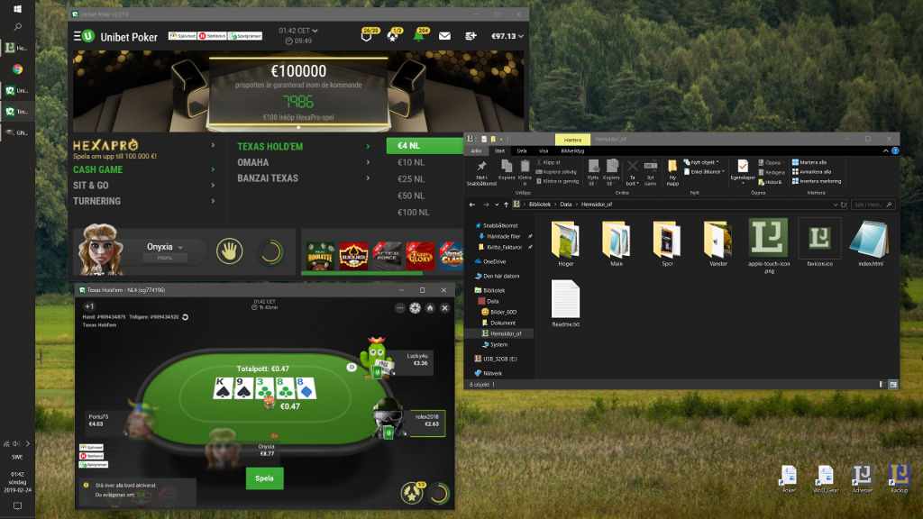Collapse the Explorer ribbon with chevron
923x519 pixels.
click(x=885, y=151)
